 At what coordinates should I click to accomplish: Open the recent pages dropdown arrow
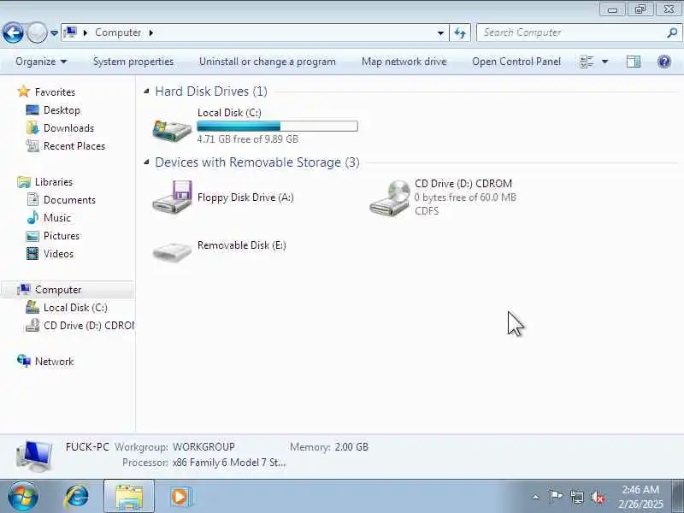click(54, 33)
